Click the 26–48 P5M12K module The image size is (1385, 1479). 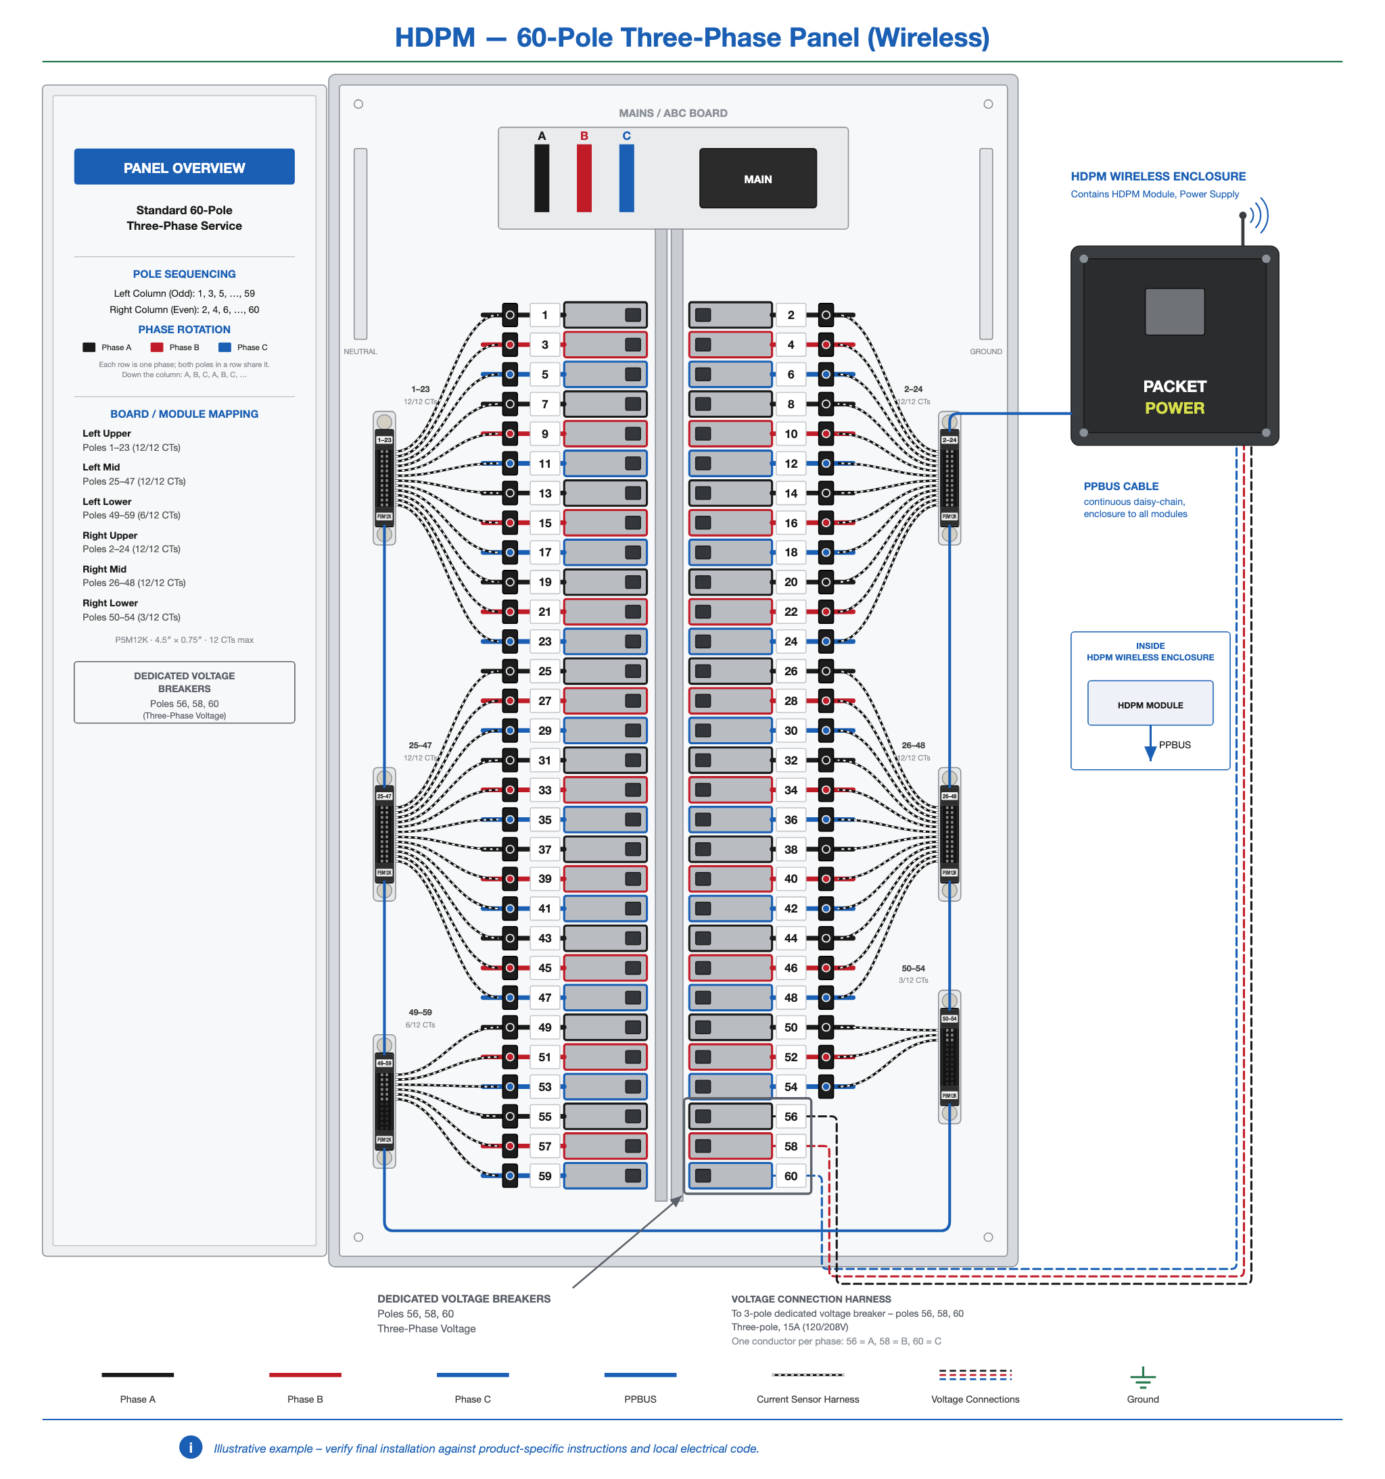[x=949, y=834]
